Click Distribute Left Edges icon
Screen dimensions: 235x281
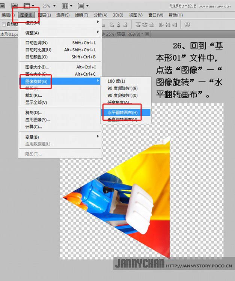pos(161,25)
